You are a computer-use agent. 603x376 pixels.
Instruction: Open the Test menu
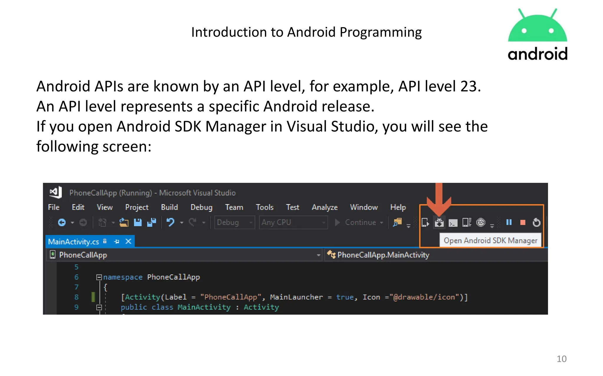292,207
